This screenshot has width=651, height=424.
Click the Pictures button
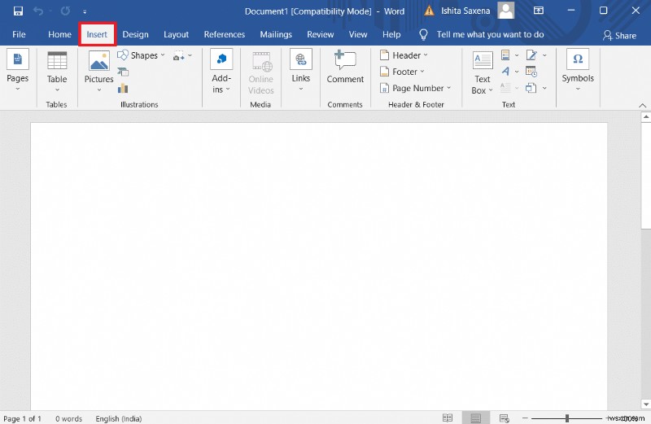pyautogui.click(x=98, y=72)
